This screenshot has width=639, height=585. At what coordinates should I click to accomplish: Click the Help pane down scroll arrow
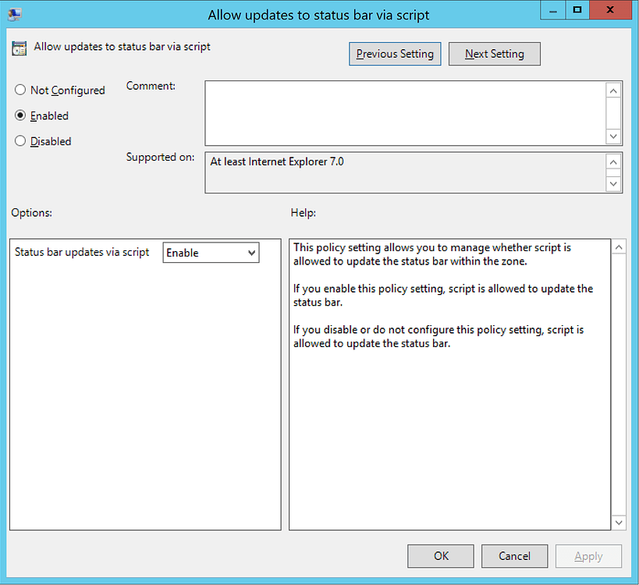619,523
